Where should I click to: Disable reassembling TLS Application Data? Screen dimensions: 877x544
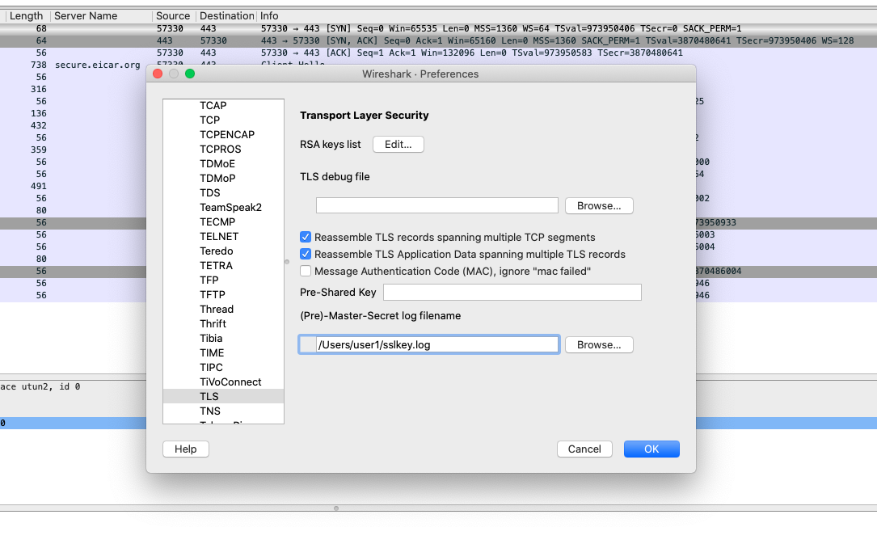(306, 254)
